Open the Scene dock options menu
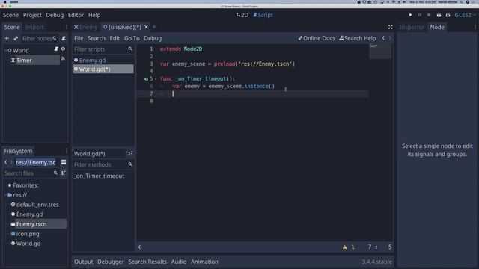The height and width of the screenshot is (269, 479). tap(67, 27)
